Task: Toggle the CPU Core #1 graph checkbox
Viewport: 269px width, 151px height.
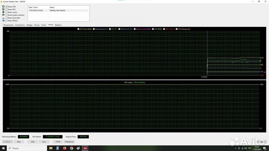Action: (x=119, y=29)
